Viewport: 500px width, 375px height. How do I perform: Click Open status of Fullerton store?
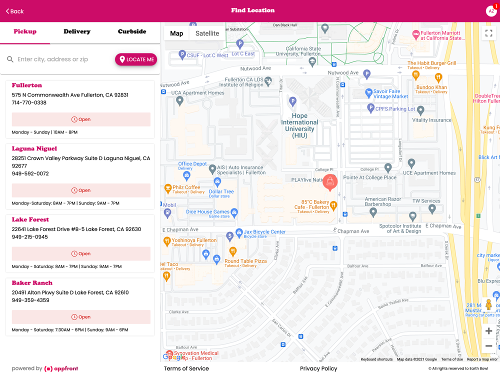[81, 119]
